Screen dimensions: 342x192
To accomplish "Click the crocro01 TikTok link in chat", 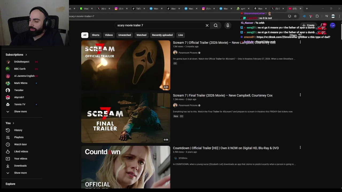I will pyautogui.click(x=277, y=37).
